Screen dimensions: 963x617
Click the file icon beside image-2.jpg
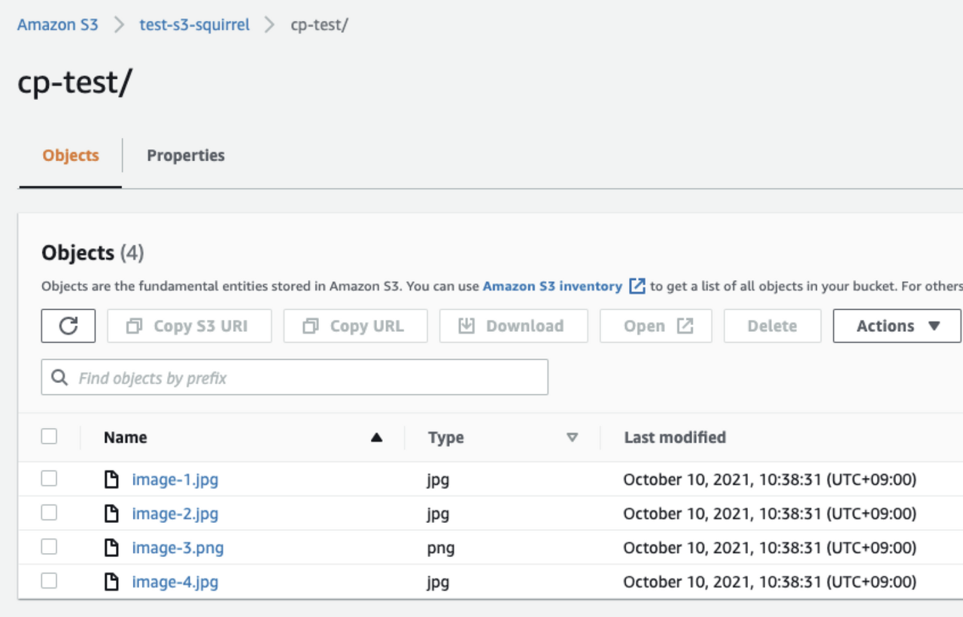click(111, 514)
